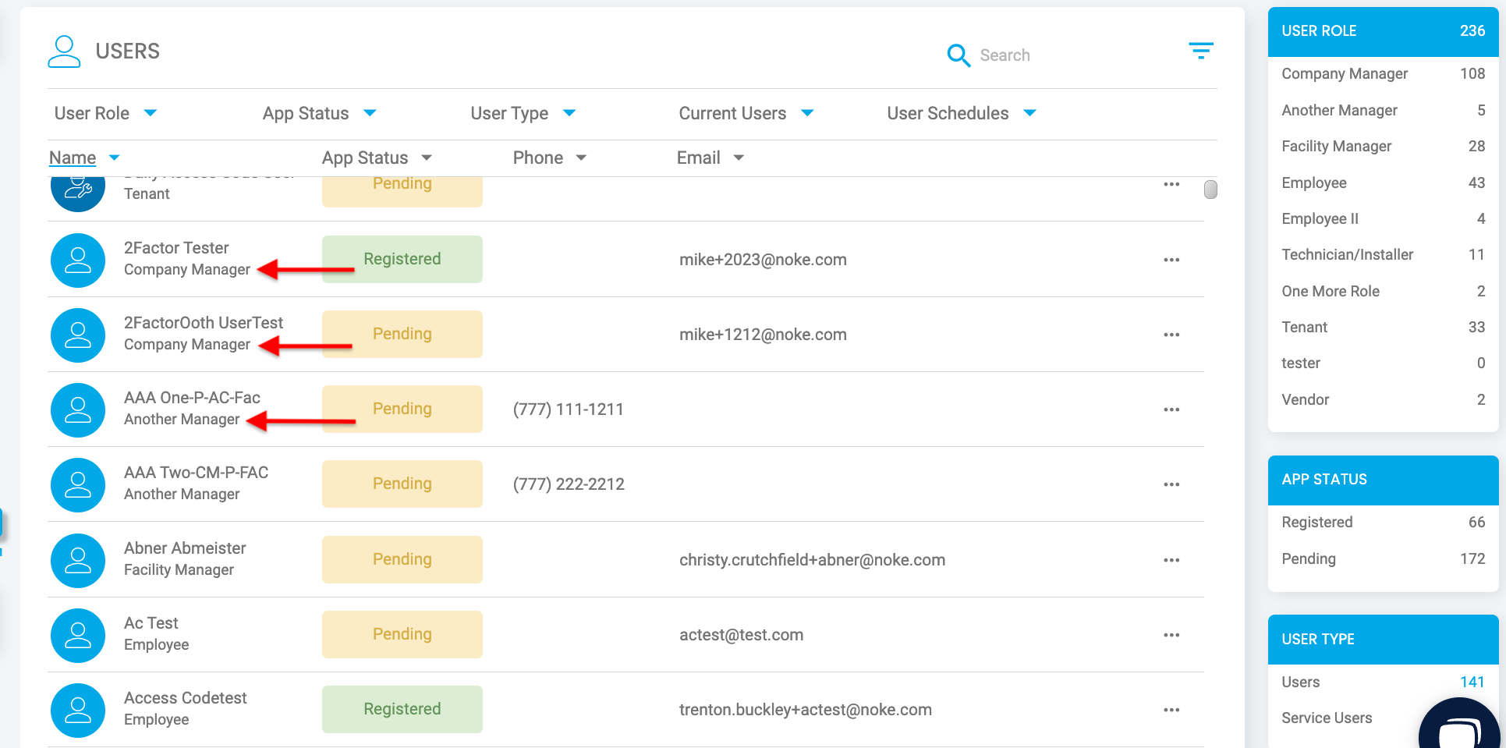Open the chat widget bubble
The image size is (1506, 748).
click(x=1460, y=725)
